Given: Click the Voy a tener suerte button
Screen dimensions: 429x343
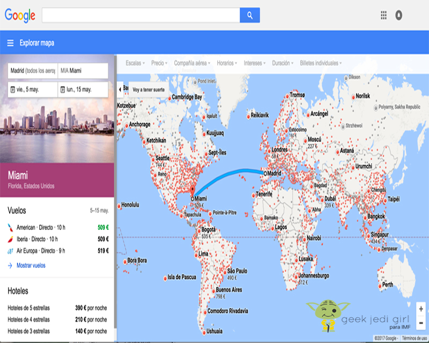Looking at the screenshot, I should pos(149,90).
